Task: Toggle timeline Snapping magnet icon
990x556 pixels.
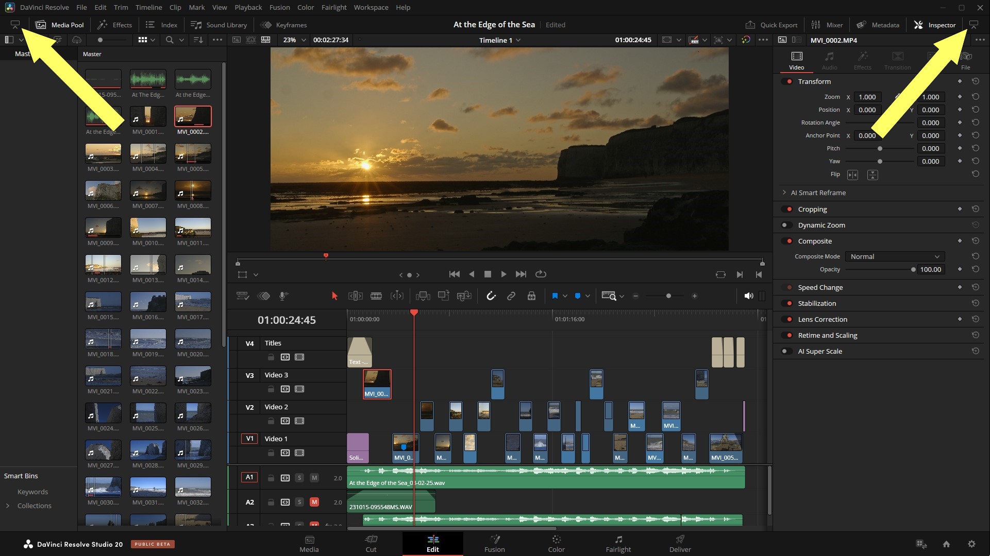Action: click(x=491, y=296)
